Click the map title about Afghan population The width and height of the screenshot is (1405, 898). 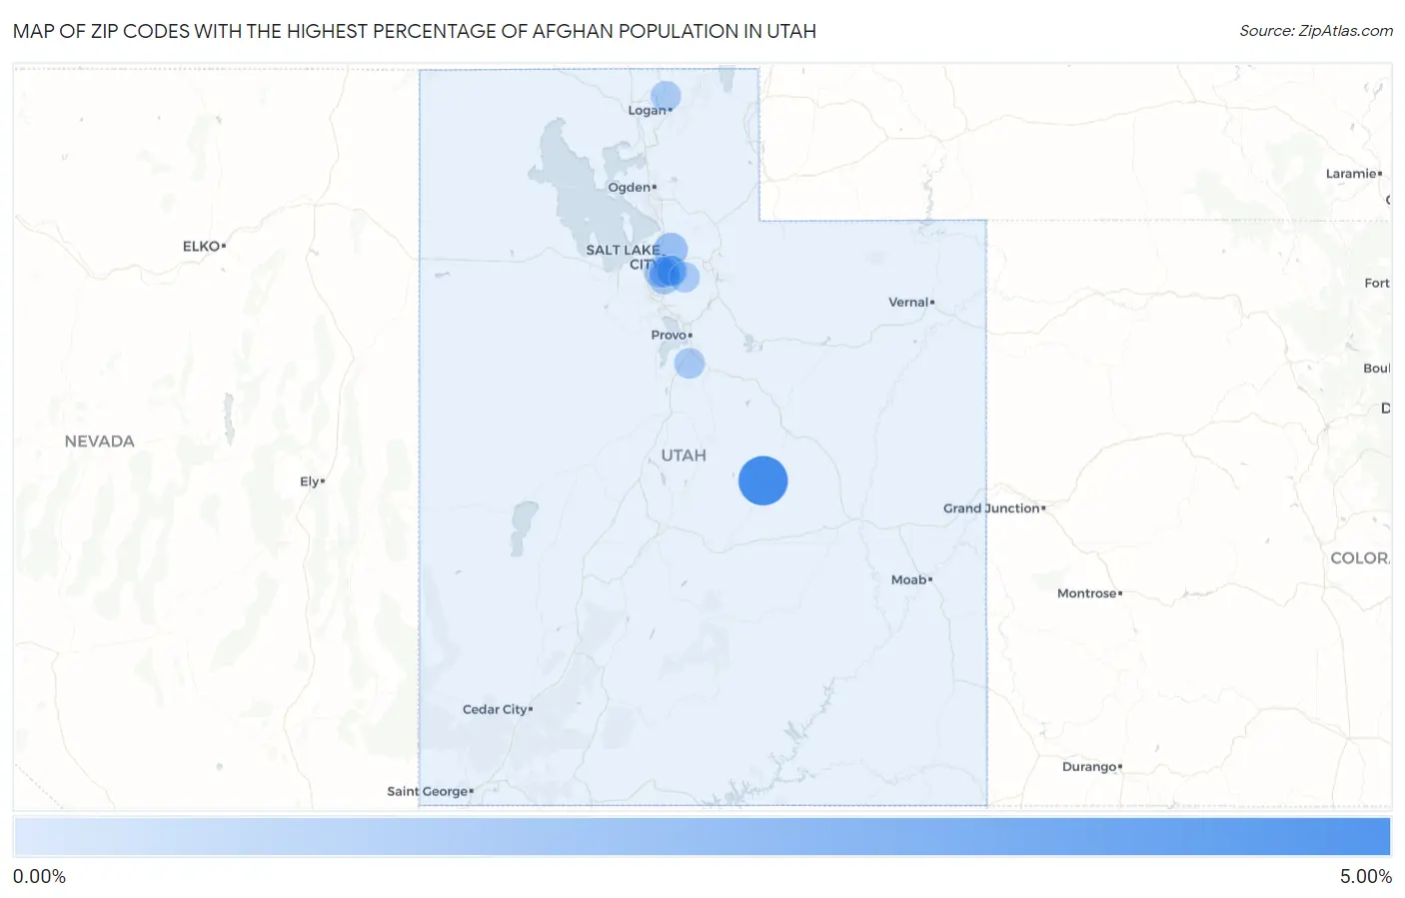coord(415,31)
